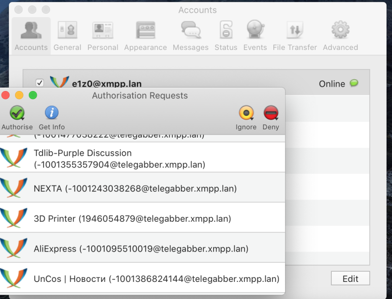Open the Personal preferences tab
Screen dimensions: 392x299
(103, 36)
